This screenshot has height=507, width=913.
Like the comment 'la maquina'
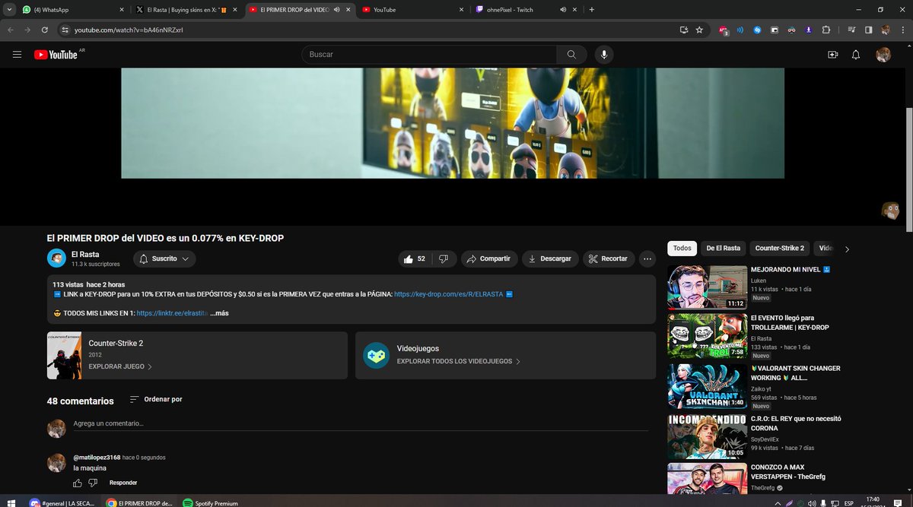78,483
